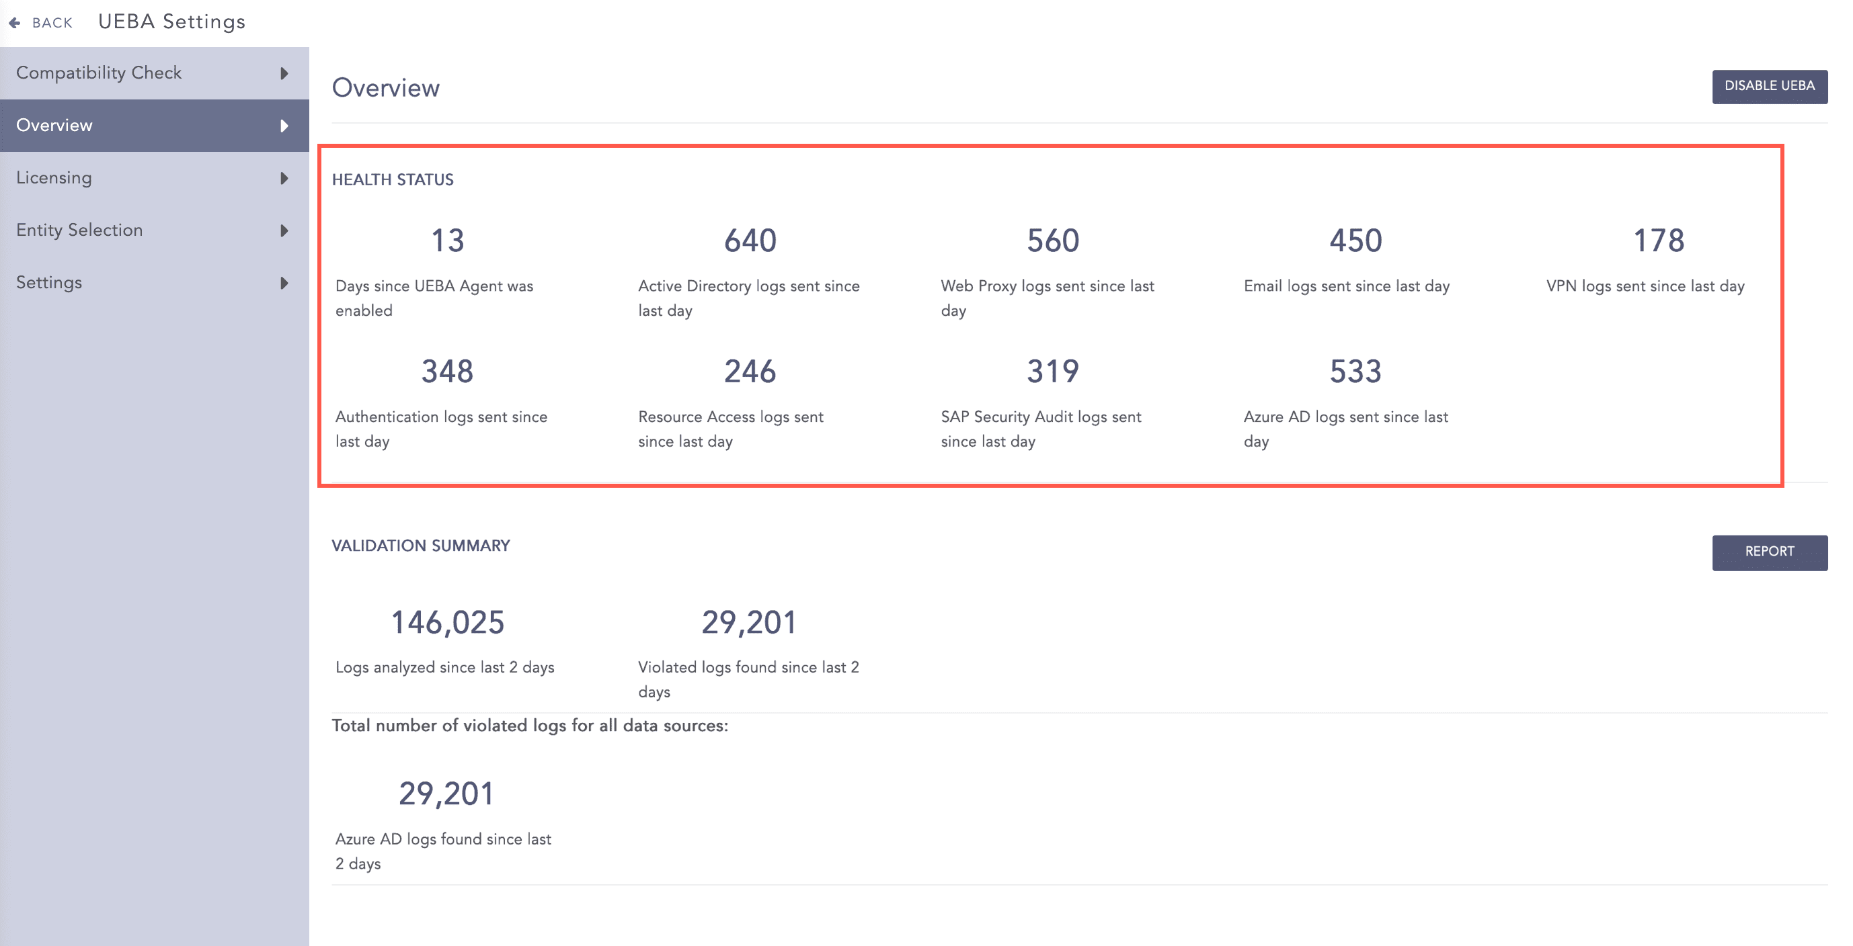
Task: Click the Violated logs found 29,201 stat
Action: (749, 623)
